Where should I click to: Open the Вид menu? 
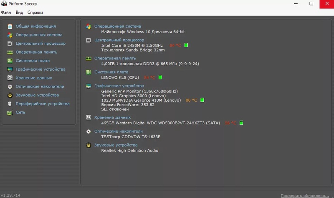pos(19,12)
